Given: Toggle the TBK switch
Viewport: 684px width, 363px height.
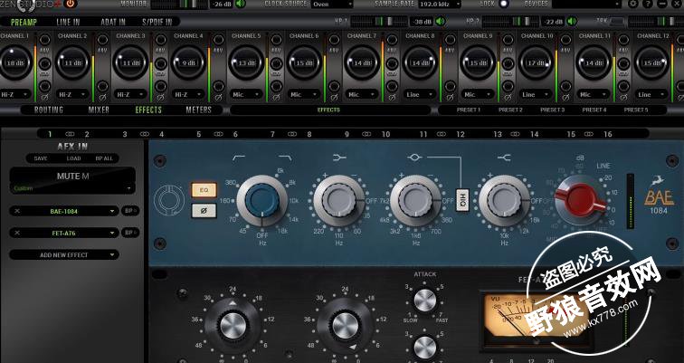Looking at the screenshot, I should click(616, 21).
